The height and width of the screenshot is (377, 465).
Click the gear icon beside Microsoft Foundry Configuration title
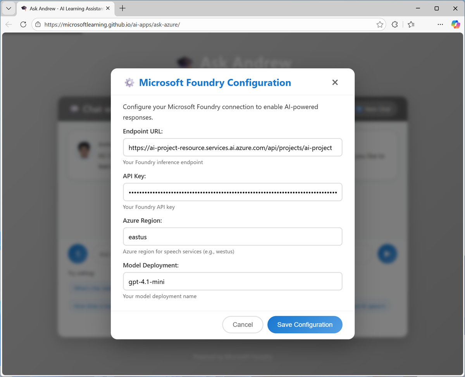129,82
